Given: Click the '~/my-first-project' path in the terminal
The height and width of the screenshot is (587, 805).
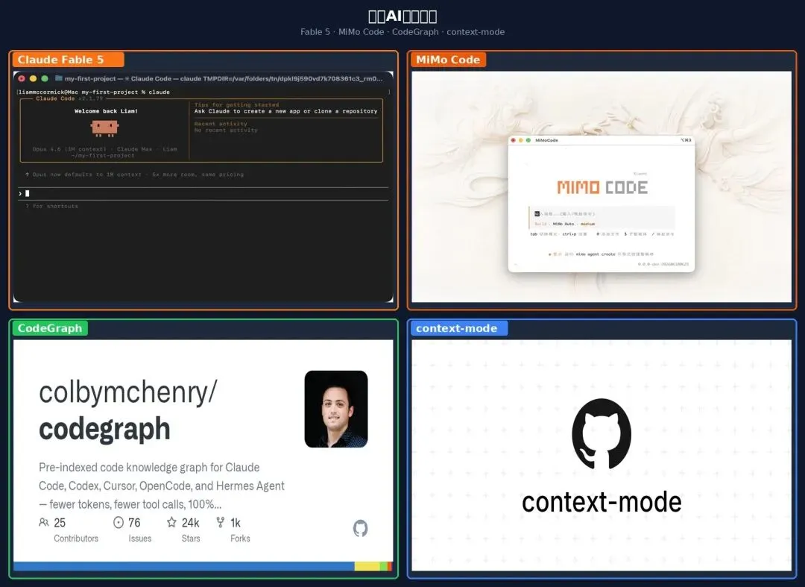Looking at the screenshot, I should 103,156.
